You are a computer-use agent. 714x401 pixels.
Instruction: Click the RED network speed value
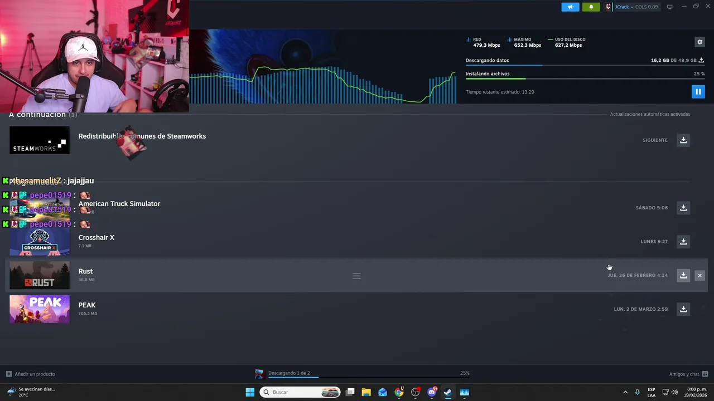pyautogui.click(x=486, y=45)
